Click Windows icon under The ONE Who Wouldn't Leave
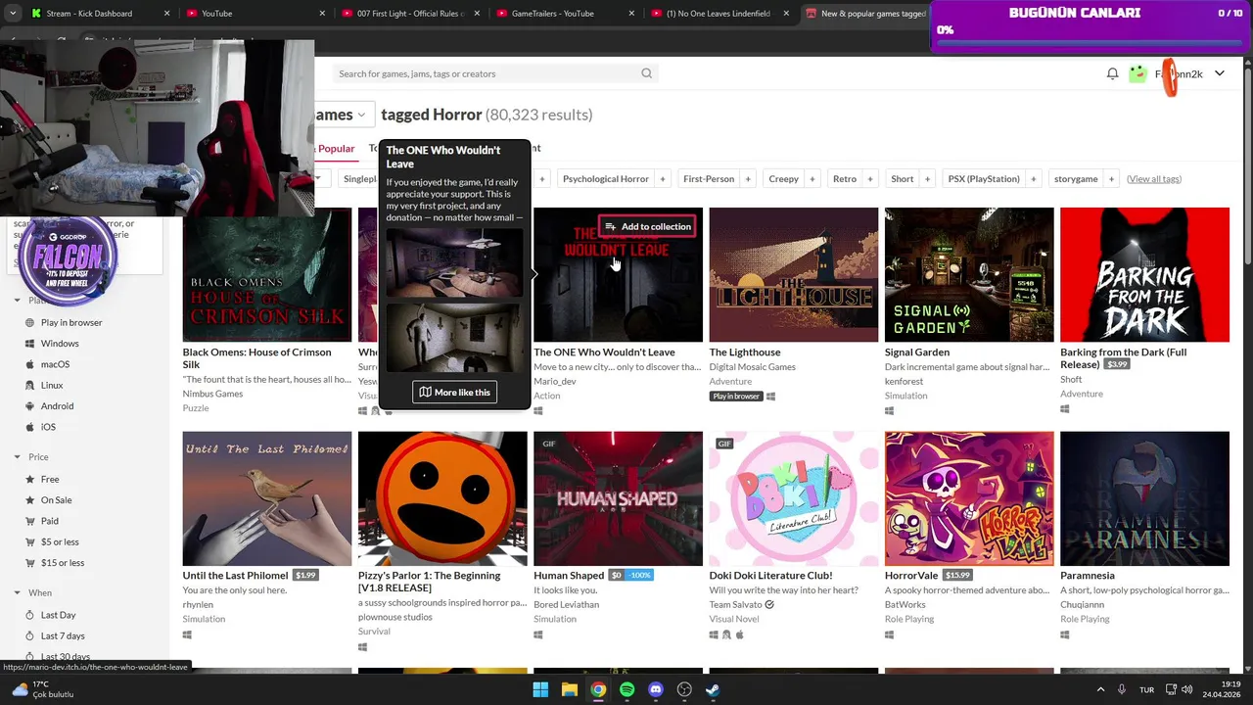This screenshot has width=1253, height=705. tap(538, 411)
